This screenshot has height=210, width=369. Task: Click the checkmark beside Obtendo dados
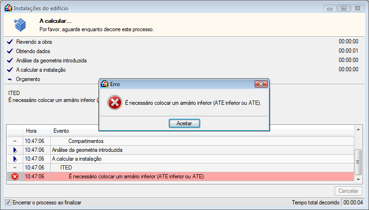pyautogui.click(x=10, y=51)
